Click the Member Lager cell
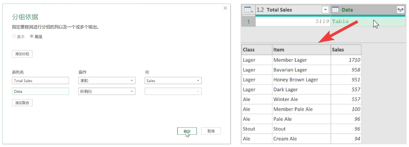Image resolution: width=409 pixels, height=147 pixels. pyautogui.click(x=301, y=60)
